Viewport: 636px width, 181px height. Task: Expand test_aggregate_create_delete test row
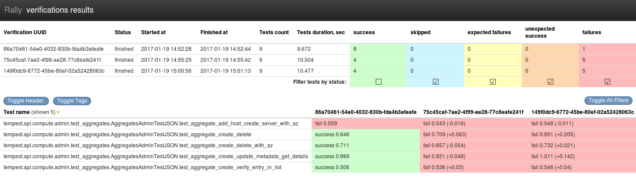(127, 135)
